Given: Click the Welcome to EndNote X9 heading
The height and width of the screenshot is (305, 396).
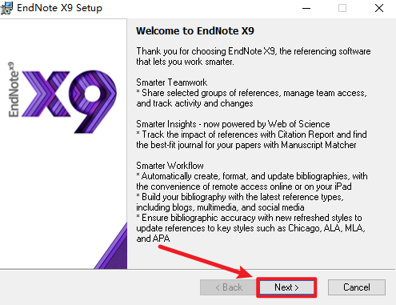Looking at the screenshot, I should pyautogui.click(x=195, y=31).
